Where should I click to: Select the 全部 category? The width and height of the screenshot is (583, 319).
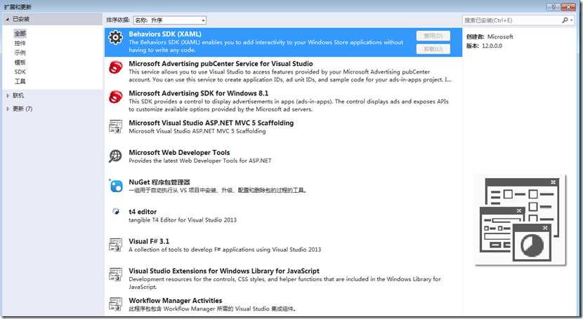pyautogui.click(x=20, y=34)
